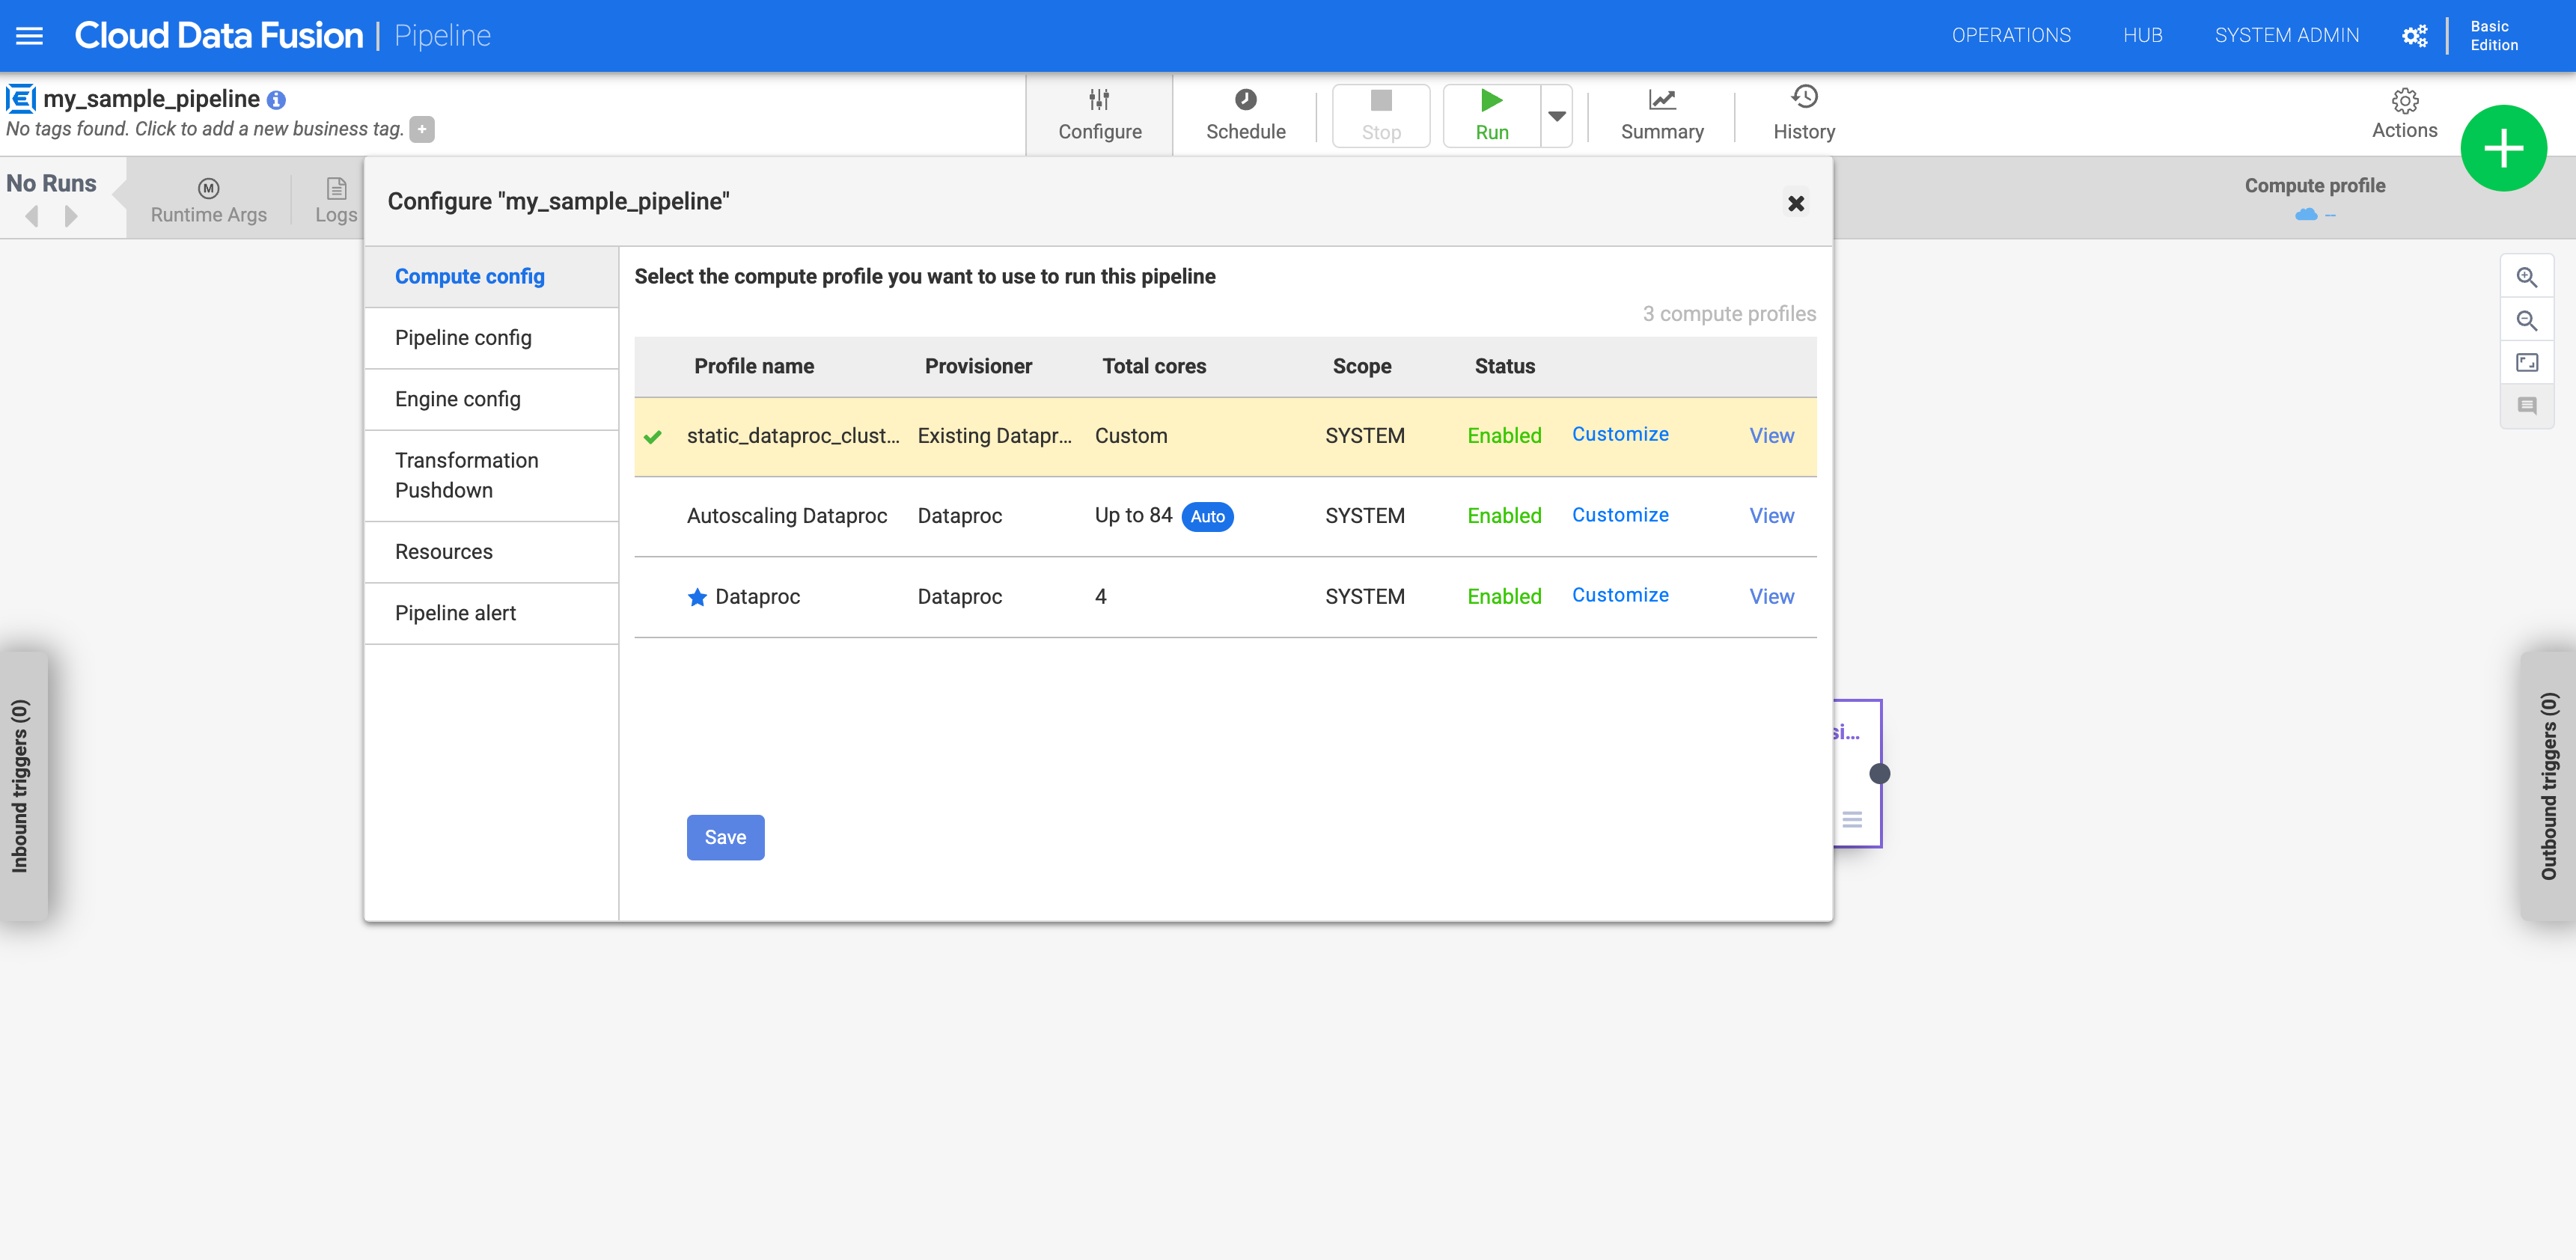Click the Configure pipeline icon
Image resolution: width=2576 pixels, height=1260 pixels.
pyautogui.click(x=1097, y=111)
